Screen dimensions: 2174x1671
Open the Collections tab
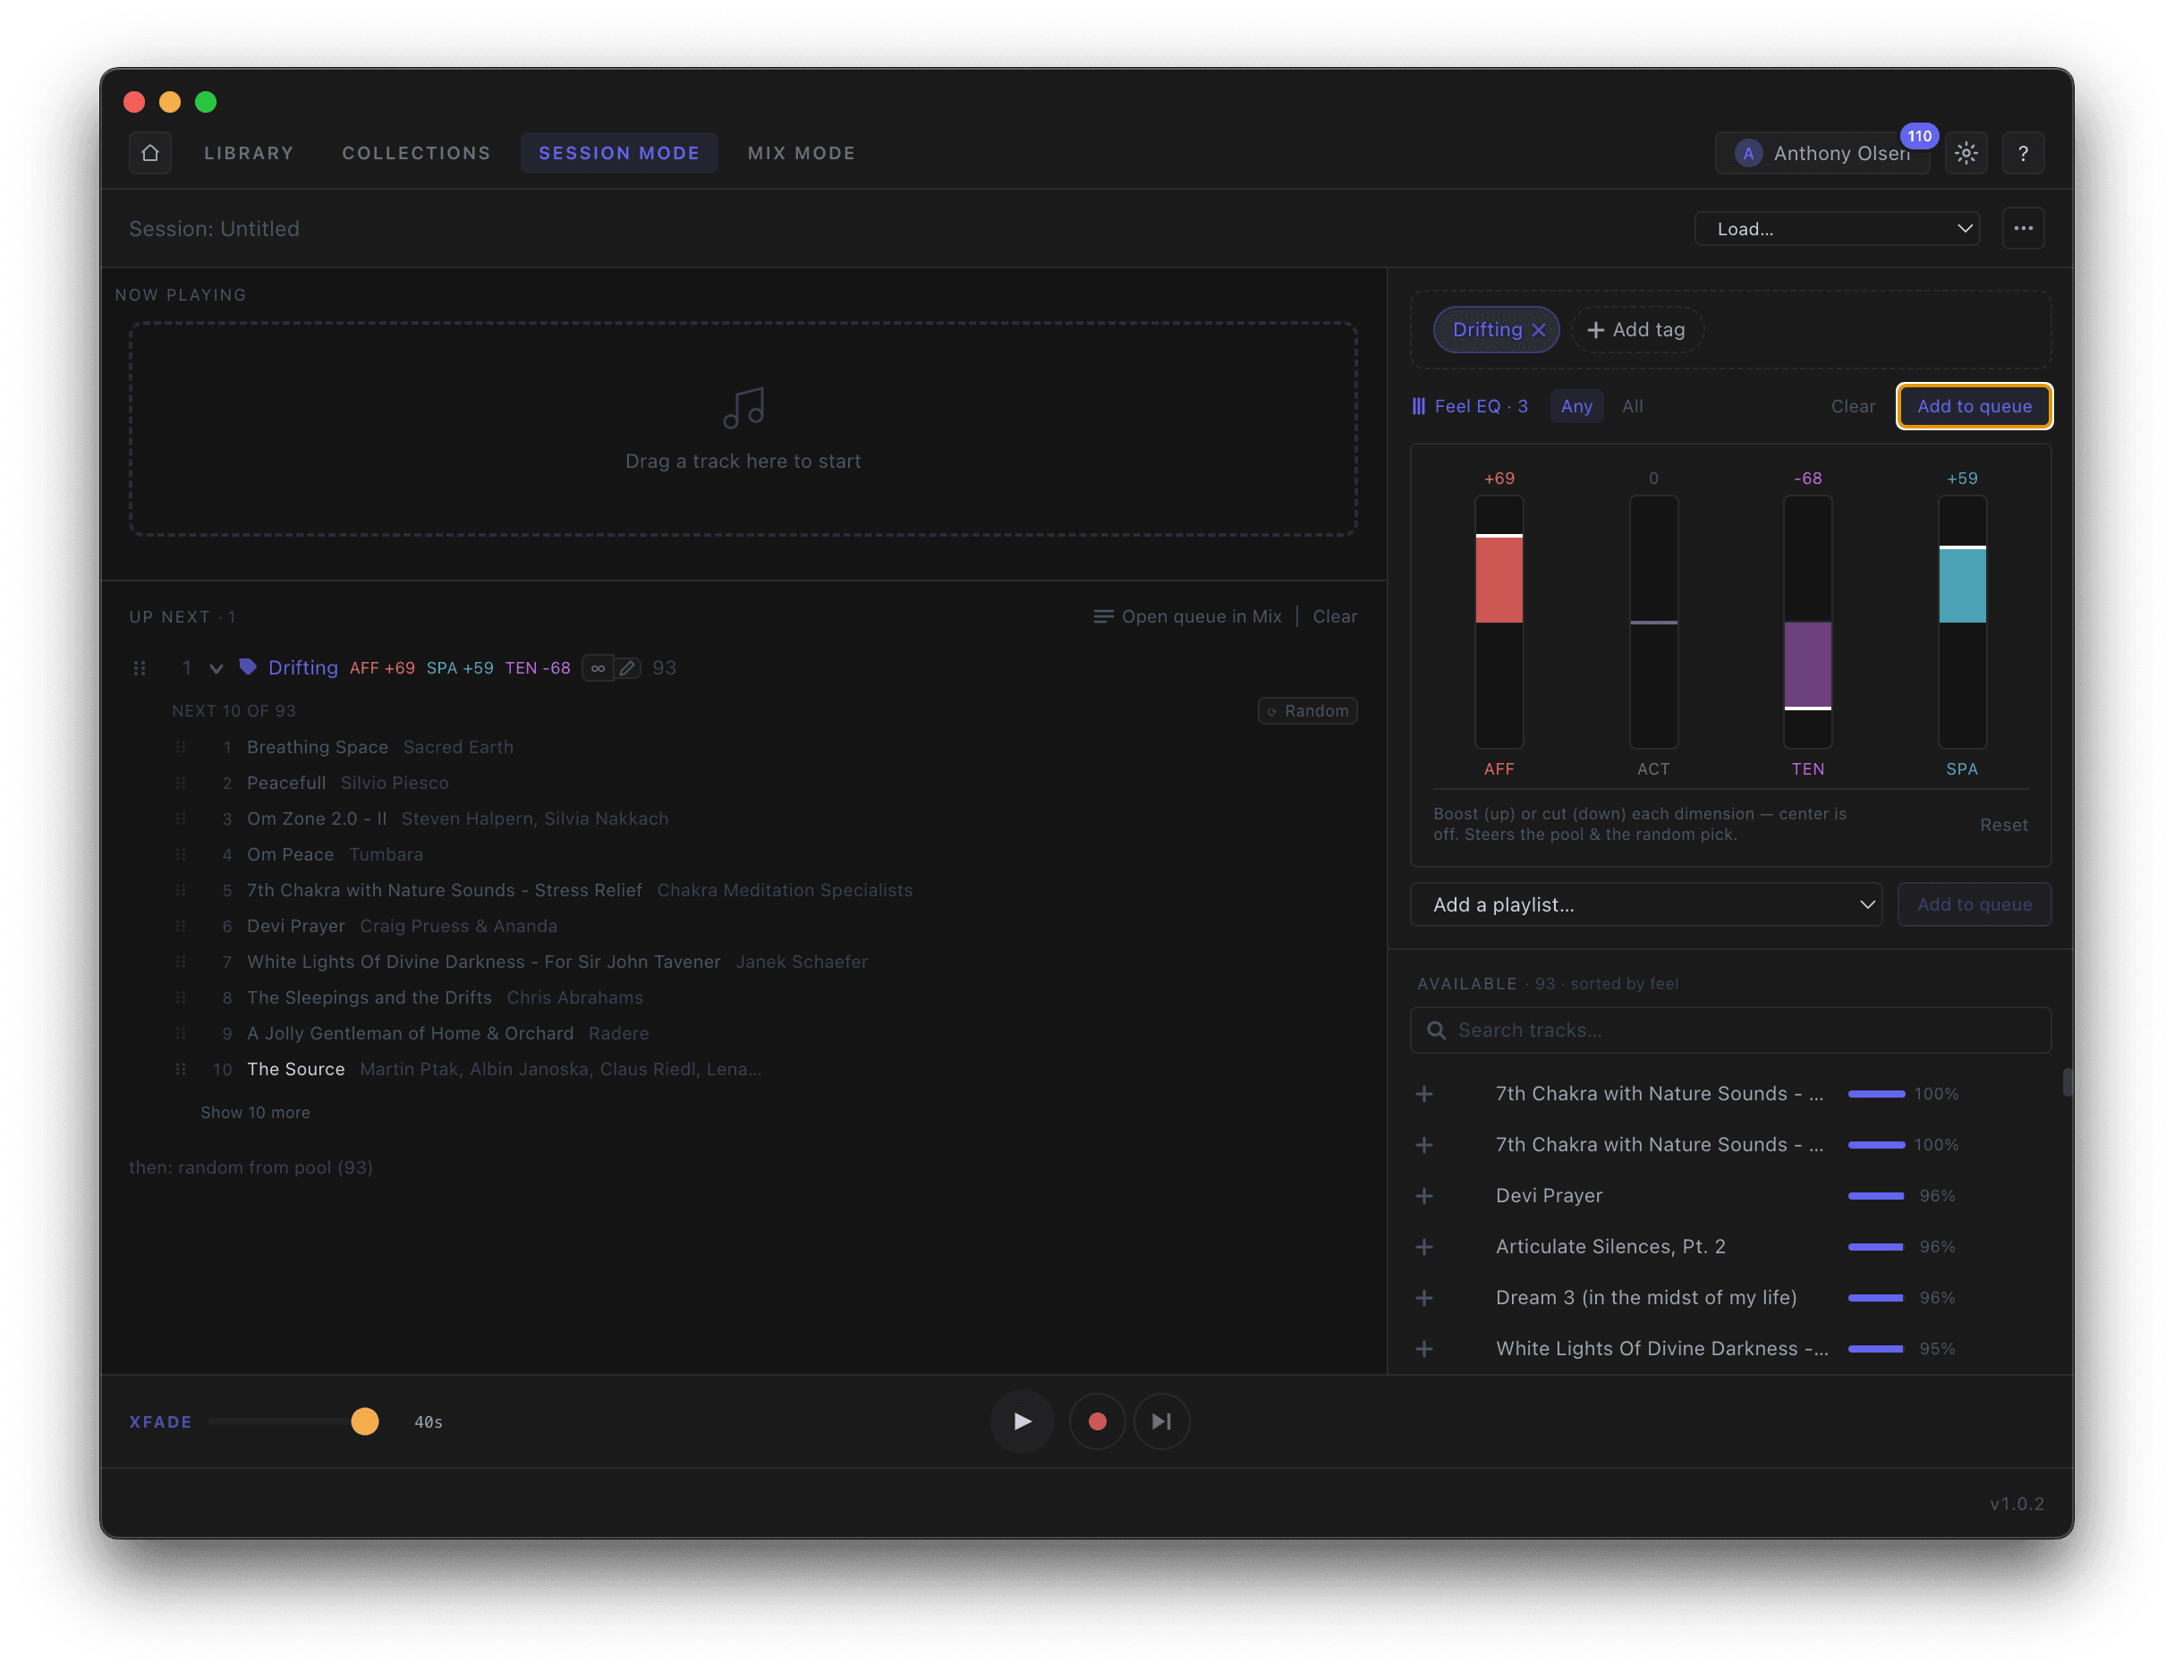tap(416, 153)
